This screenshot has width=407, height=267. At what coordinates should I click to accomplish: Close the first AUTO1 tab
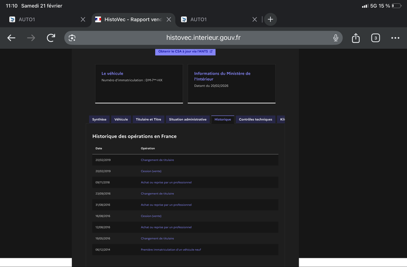83,19
